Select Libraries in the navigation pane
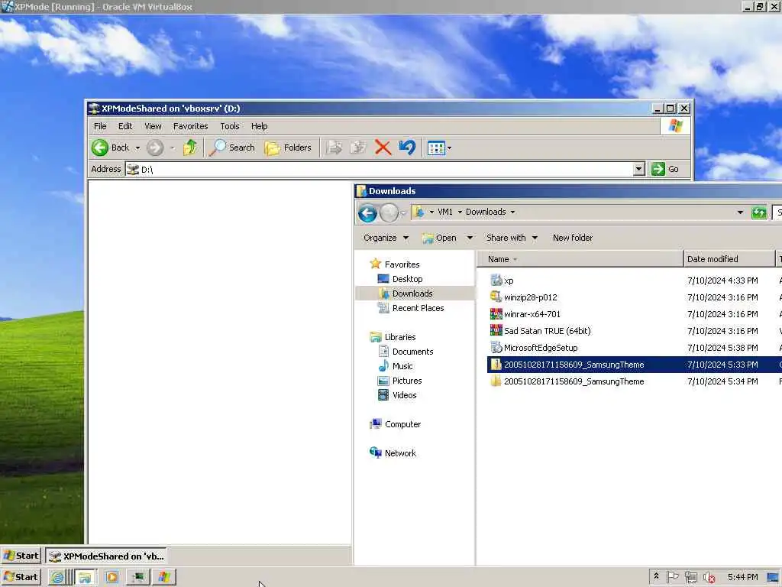 [400, 337]
